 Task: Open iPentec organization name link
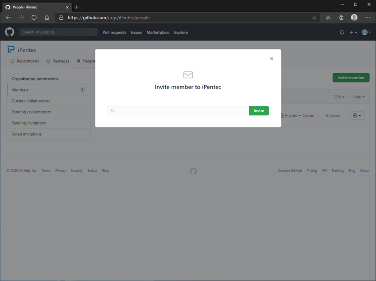click(x=27, y=50)
